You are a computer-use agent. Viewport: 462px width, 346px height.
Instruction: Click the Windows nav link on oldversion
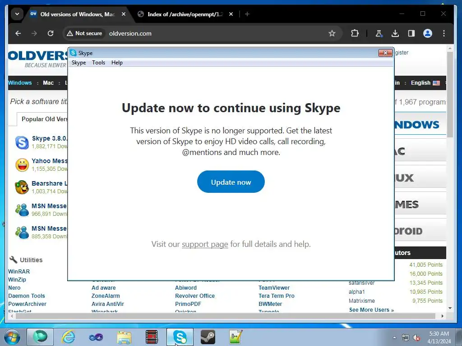[20, 83]
